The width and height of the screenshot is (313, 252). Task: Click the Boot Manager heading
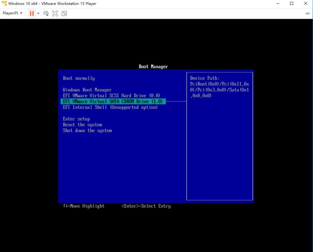pyautogui.click(x=153, y=66)
